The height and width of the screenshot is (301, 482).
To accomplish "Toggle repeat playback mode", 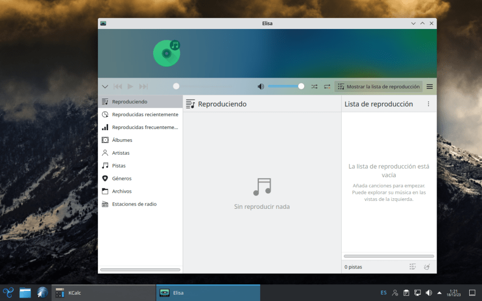I will point(327,86).
